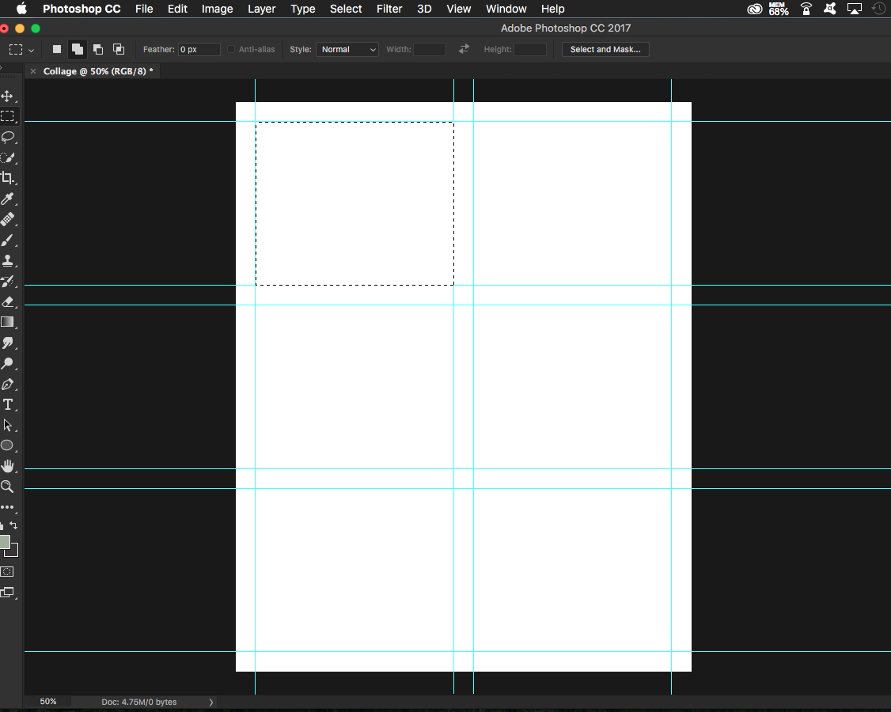Image resolution: width=891 pixels, height=712 pixels.
Task: Open the Apple menu
Action: [x=21, y=9]
